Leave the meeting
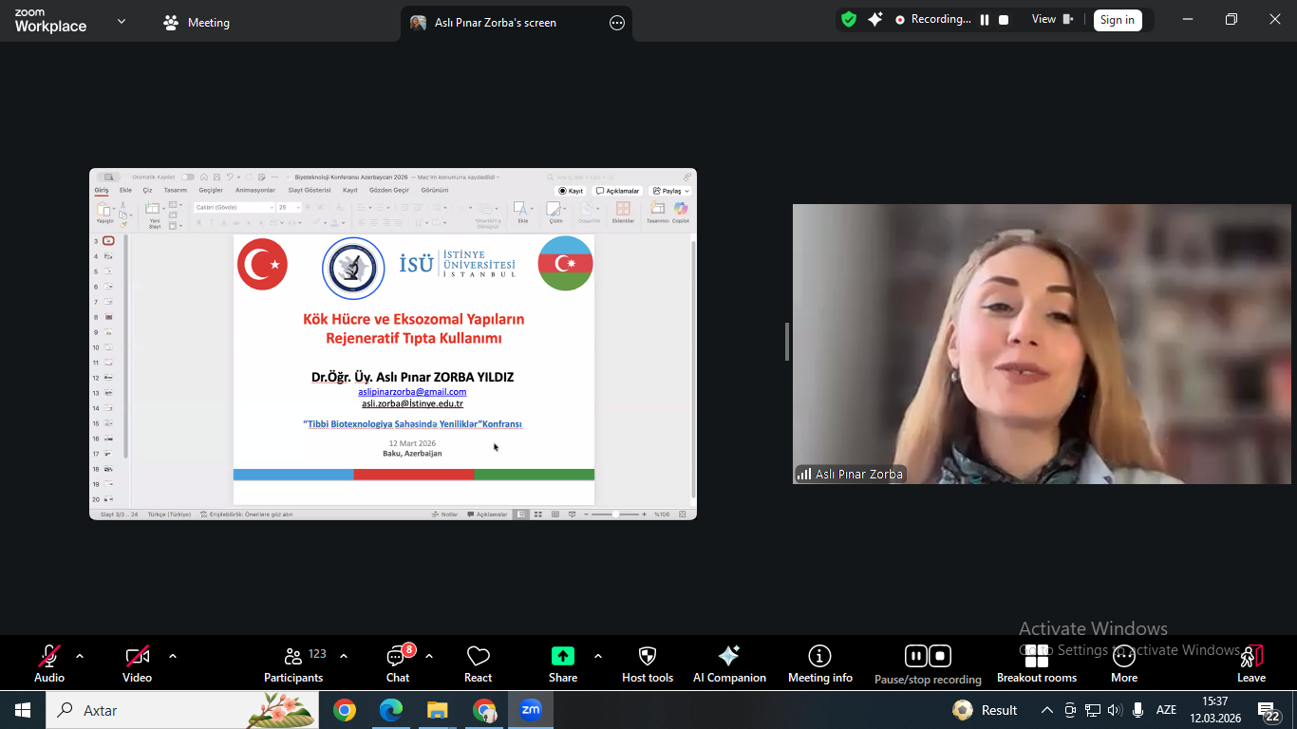Viewport: 1297px width, 729px height. tap(1250, 663)
